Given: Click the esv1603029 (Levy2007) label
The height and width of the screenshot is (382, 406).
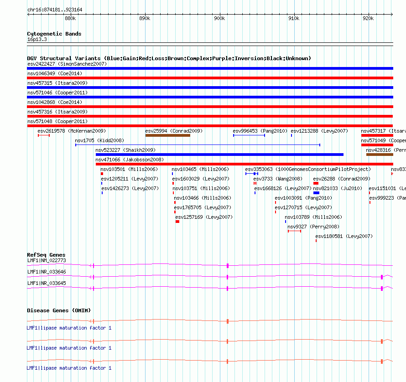Looking at the screenshot, I should [201, 179].
